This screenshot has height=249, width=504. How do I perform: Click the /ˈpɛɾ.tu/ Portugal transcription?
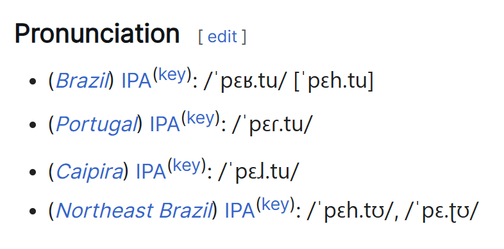point(272,126)
